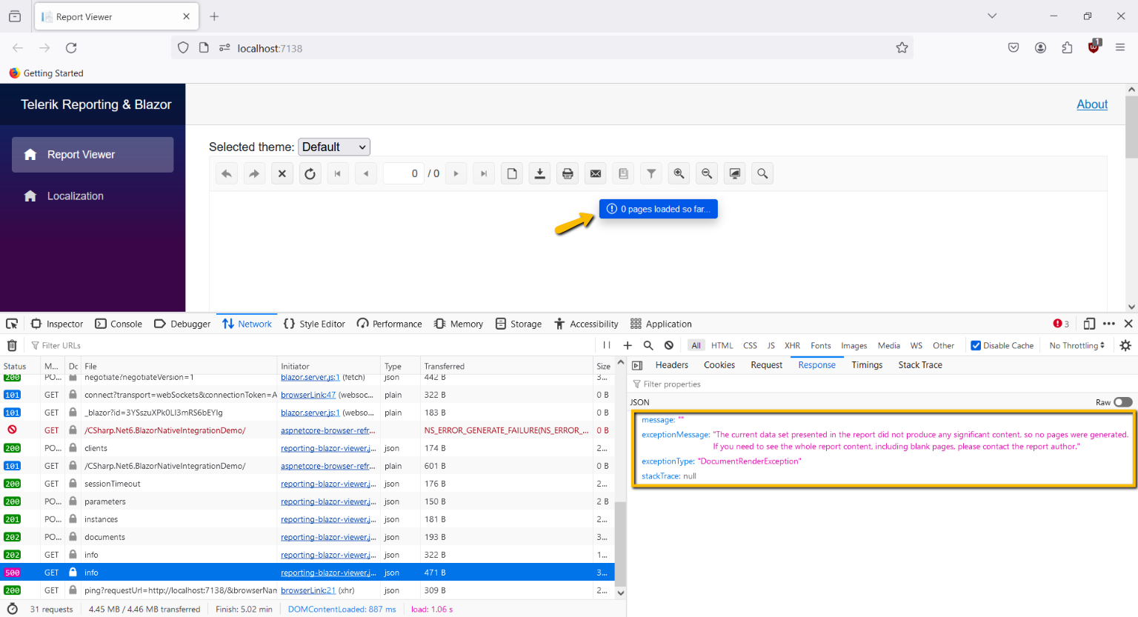Go to next page of the report
This screenshot has height=617, width=1138.
[456, 174]
